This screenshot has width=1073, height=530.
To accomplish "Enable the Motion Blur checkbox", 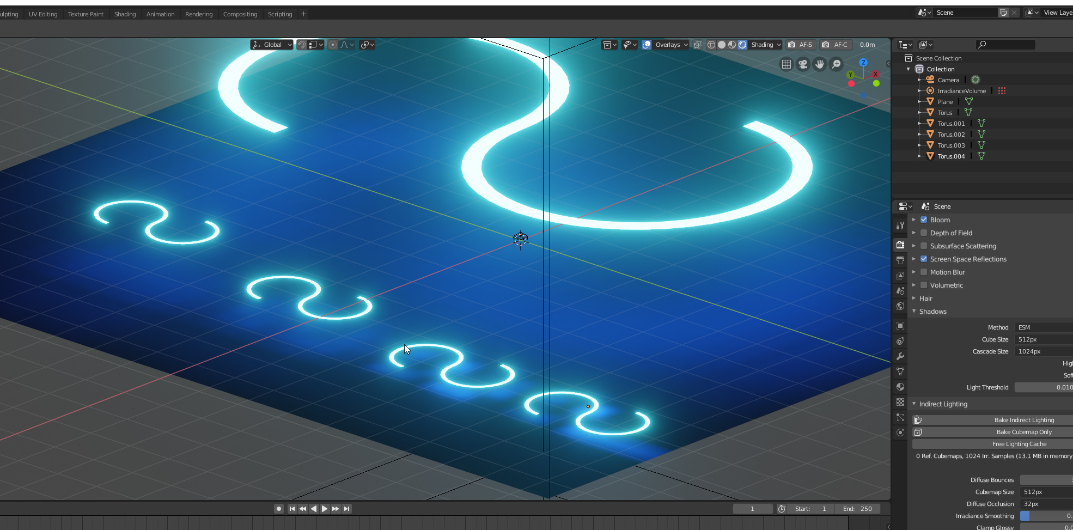I will coord(924,272).
